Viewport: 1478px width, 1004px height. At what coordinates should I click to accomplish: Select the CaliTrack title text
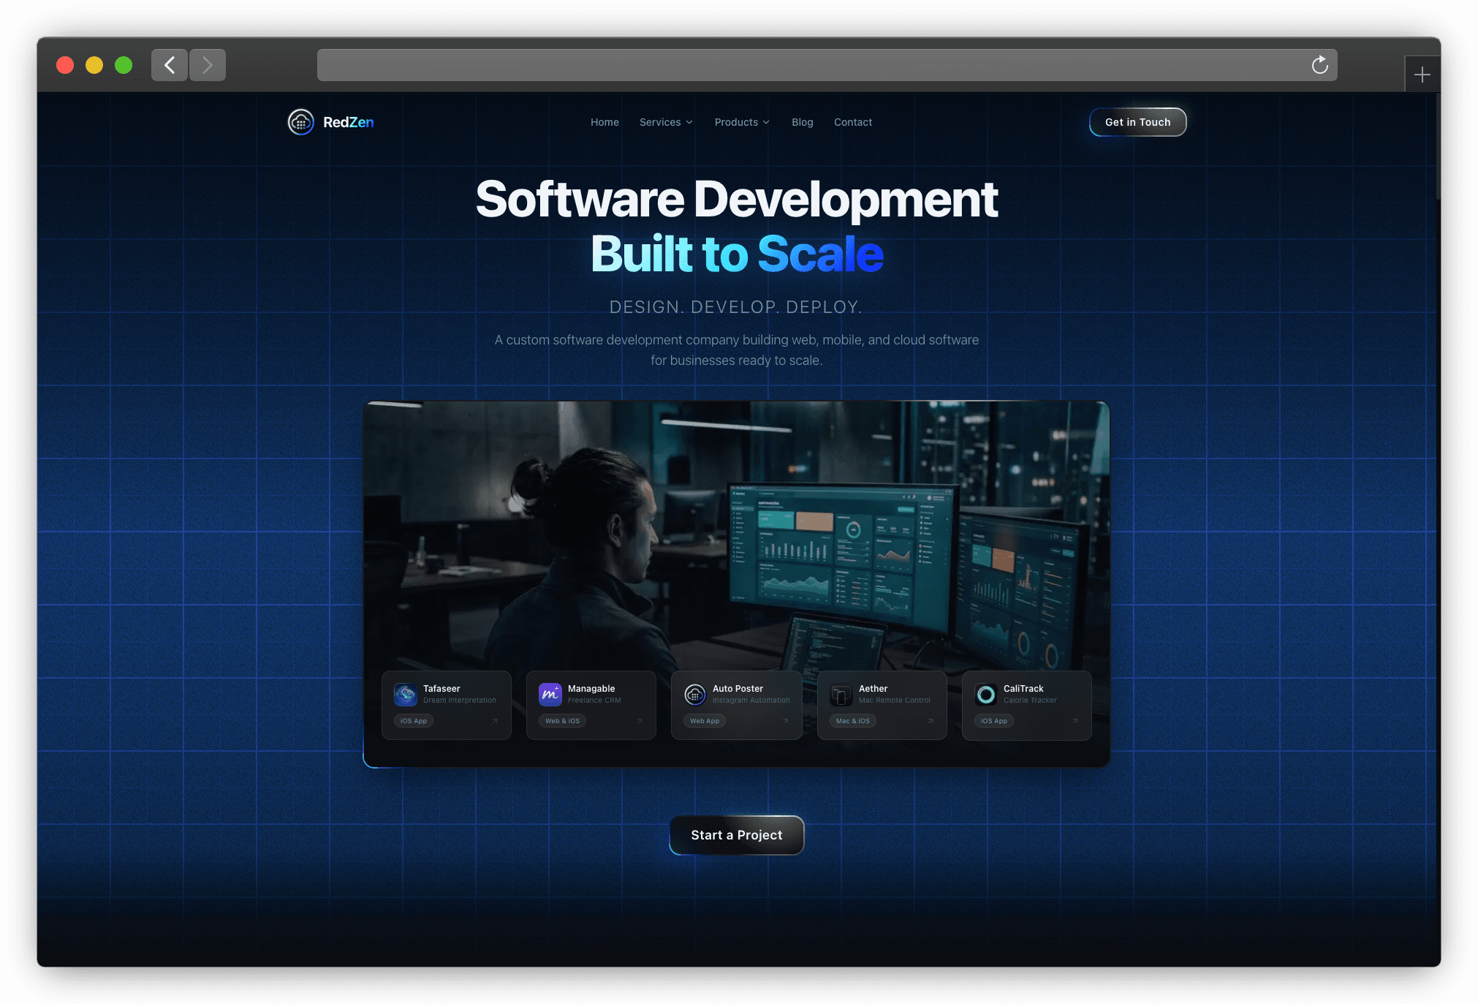tap(1023, 689)
